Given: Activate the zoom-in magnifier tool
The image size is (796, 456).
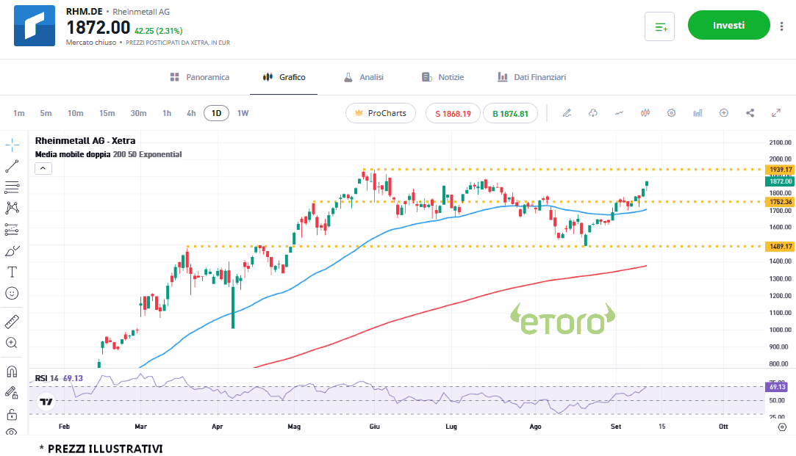Looking at the screenshot, I should 12,343.
